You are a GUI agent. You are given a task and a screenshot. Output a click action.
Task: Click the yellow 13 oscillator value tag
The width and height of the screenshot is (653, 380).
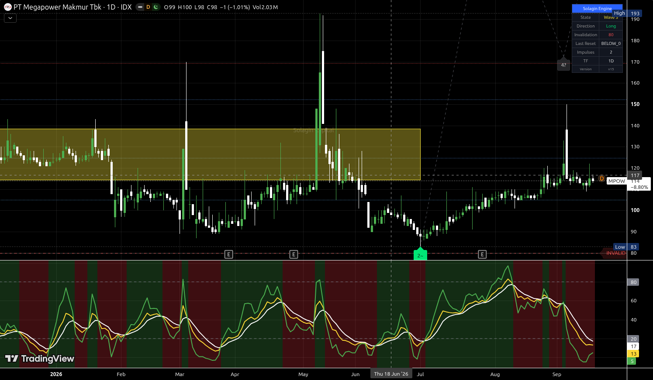633,354
